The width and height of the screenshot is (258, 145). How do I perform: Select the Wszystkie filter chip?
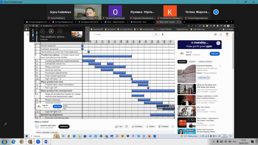point(182,61)
